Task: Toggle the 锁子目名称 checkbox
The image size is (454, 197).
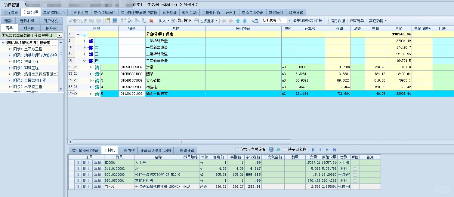Action: [285, 150]
